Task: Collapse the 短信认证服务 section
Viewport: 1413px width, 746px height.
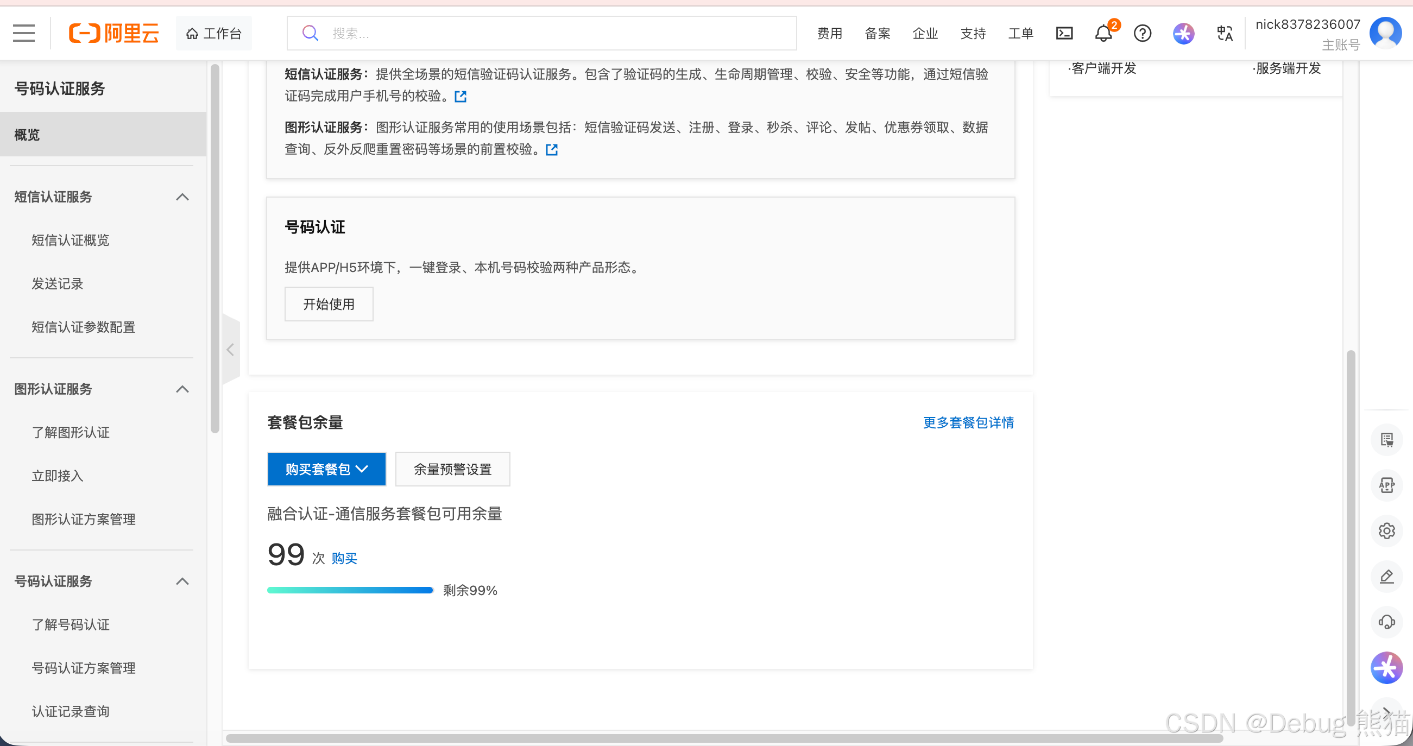Action: tap(182, 197)
